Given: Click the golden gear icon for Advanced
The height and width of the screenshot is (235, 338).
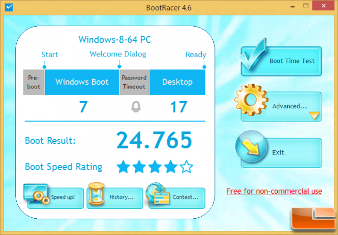Looking at the screenshot, I should 251,100.
